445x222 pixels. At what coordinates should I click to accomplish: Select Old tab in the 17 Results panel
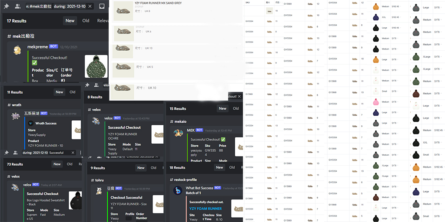[x=86, y=21]
